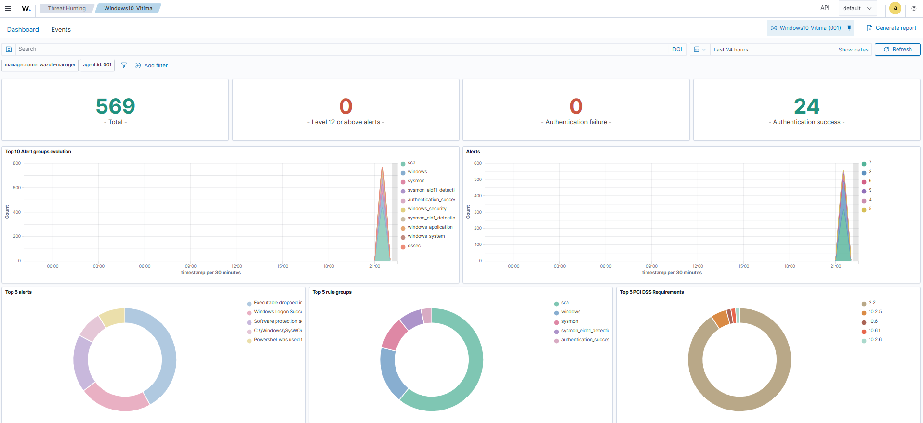Toggle 10.2.6 legend in PCI DSS chart
The image size is (923, 423).
coord(872,340)
